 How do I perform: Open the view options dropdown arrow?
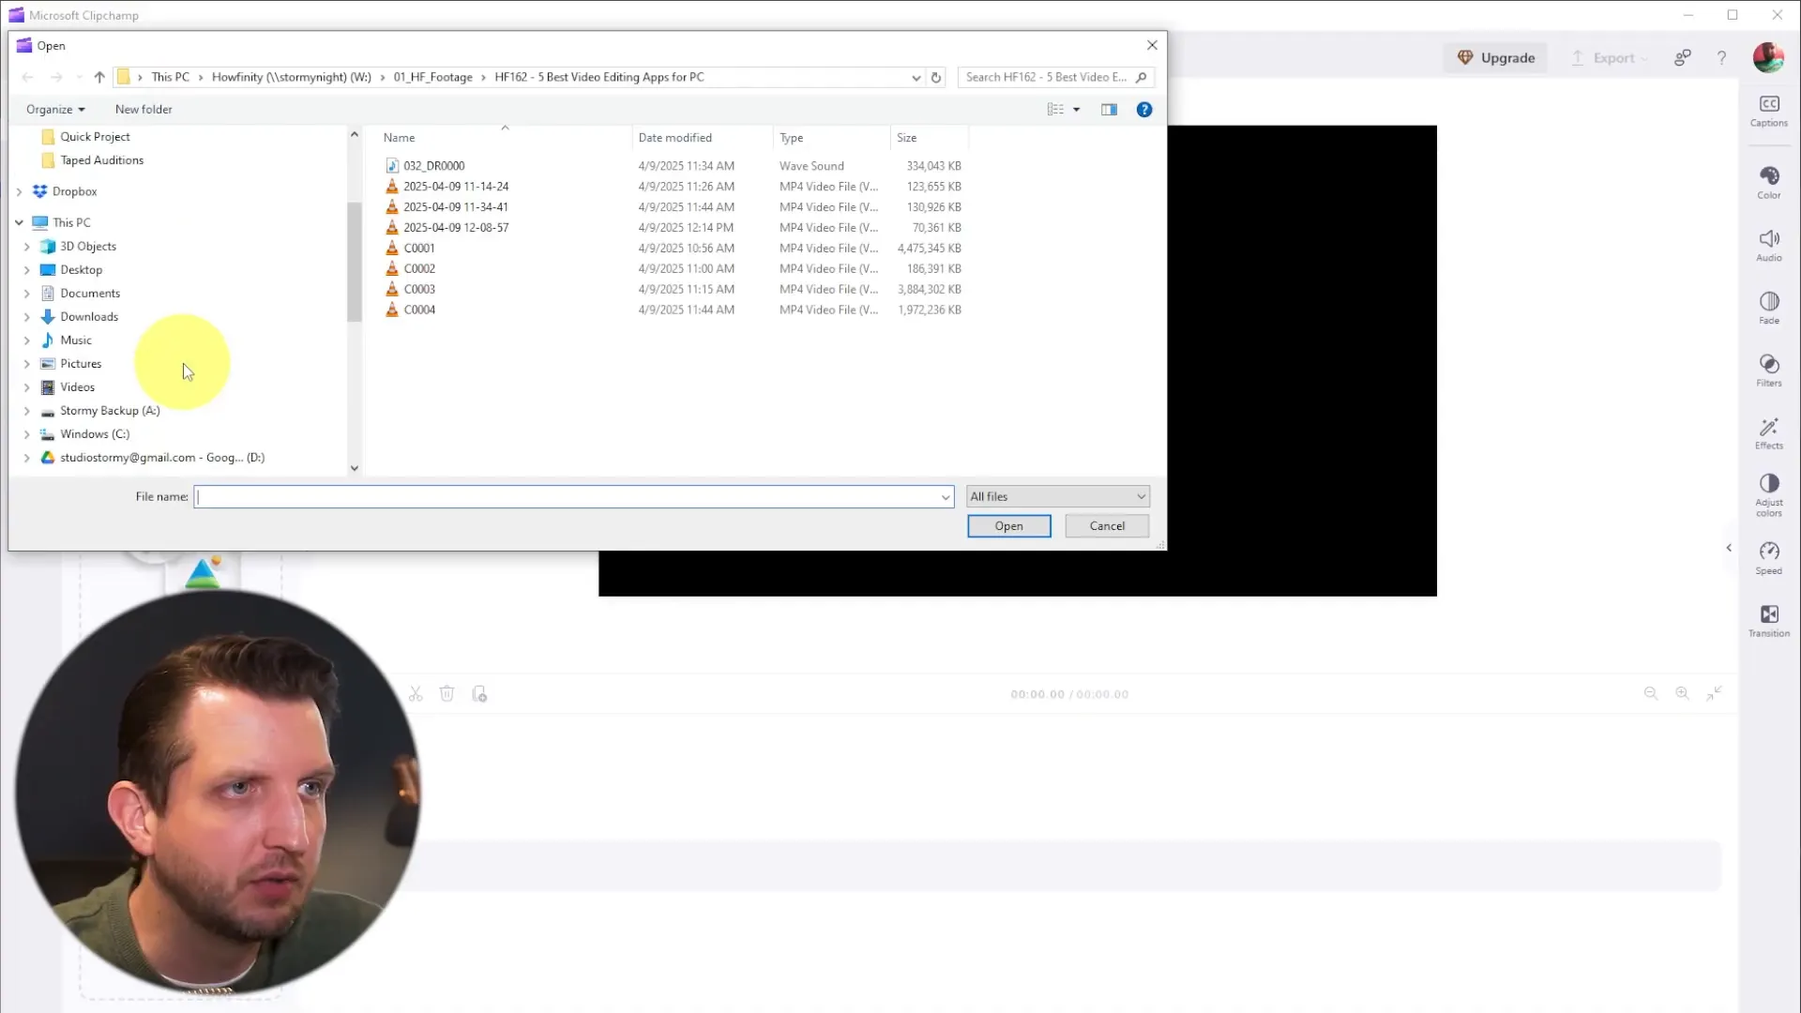1077,110
